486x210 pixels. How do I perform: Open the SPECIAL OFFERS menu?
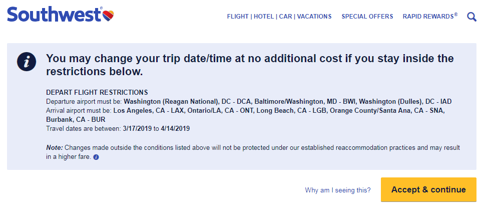pos(367,17)
